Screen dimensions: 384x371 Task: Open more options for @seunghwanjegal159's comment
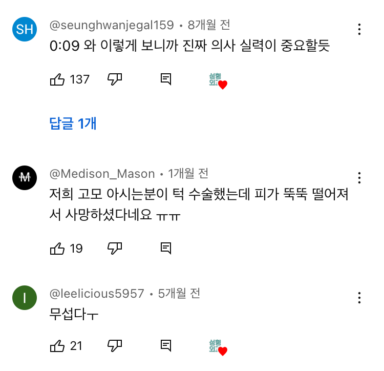[360, 29]
